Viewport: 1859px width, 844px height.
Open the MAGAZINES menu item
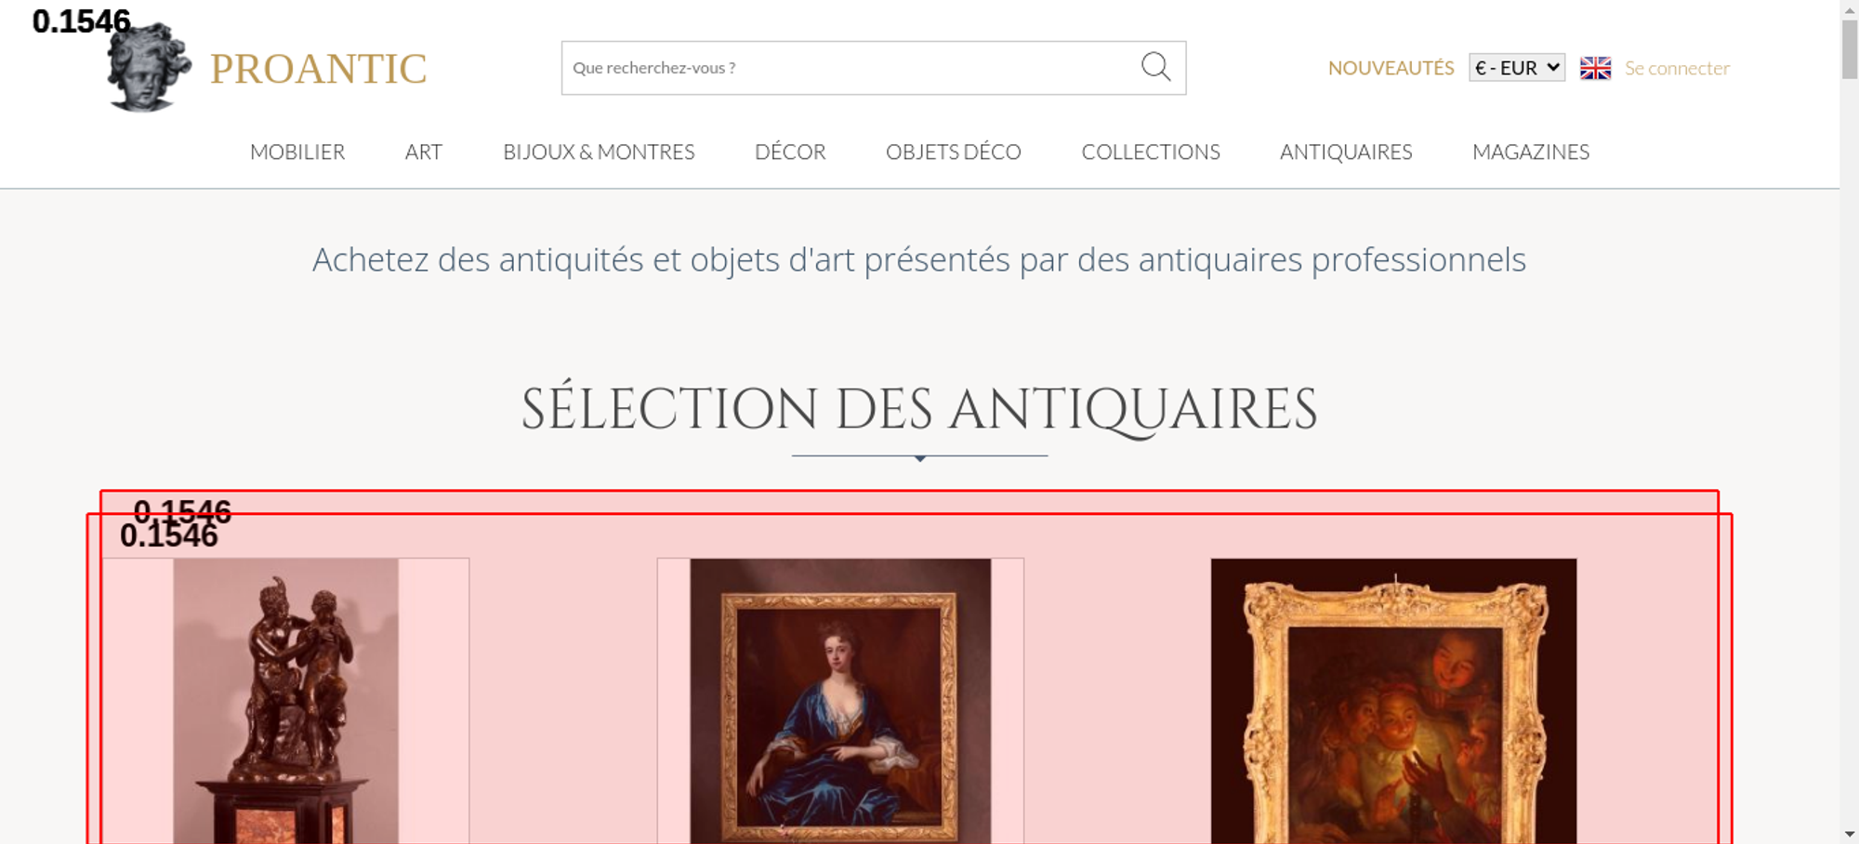(x=1531, y=152)
